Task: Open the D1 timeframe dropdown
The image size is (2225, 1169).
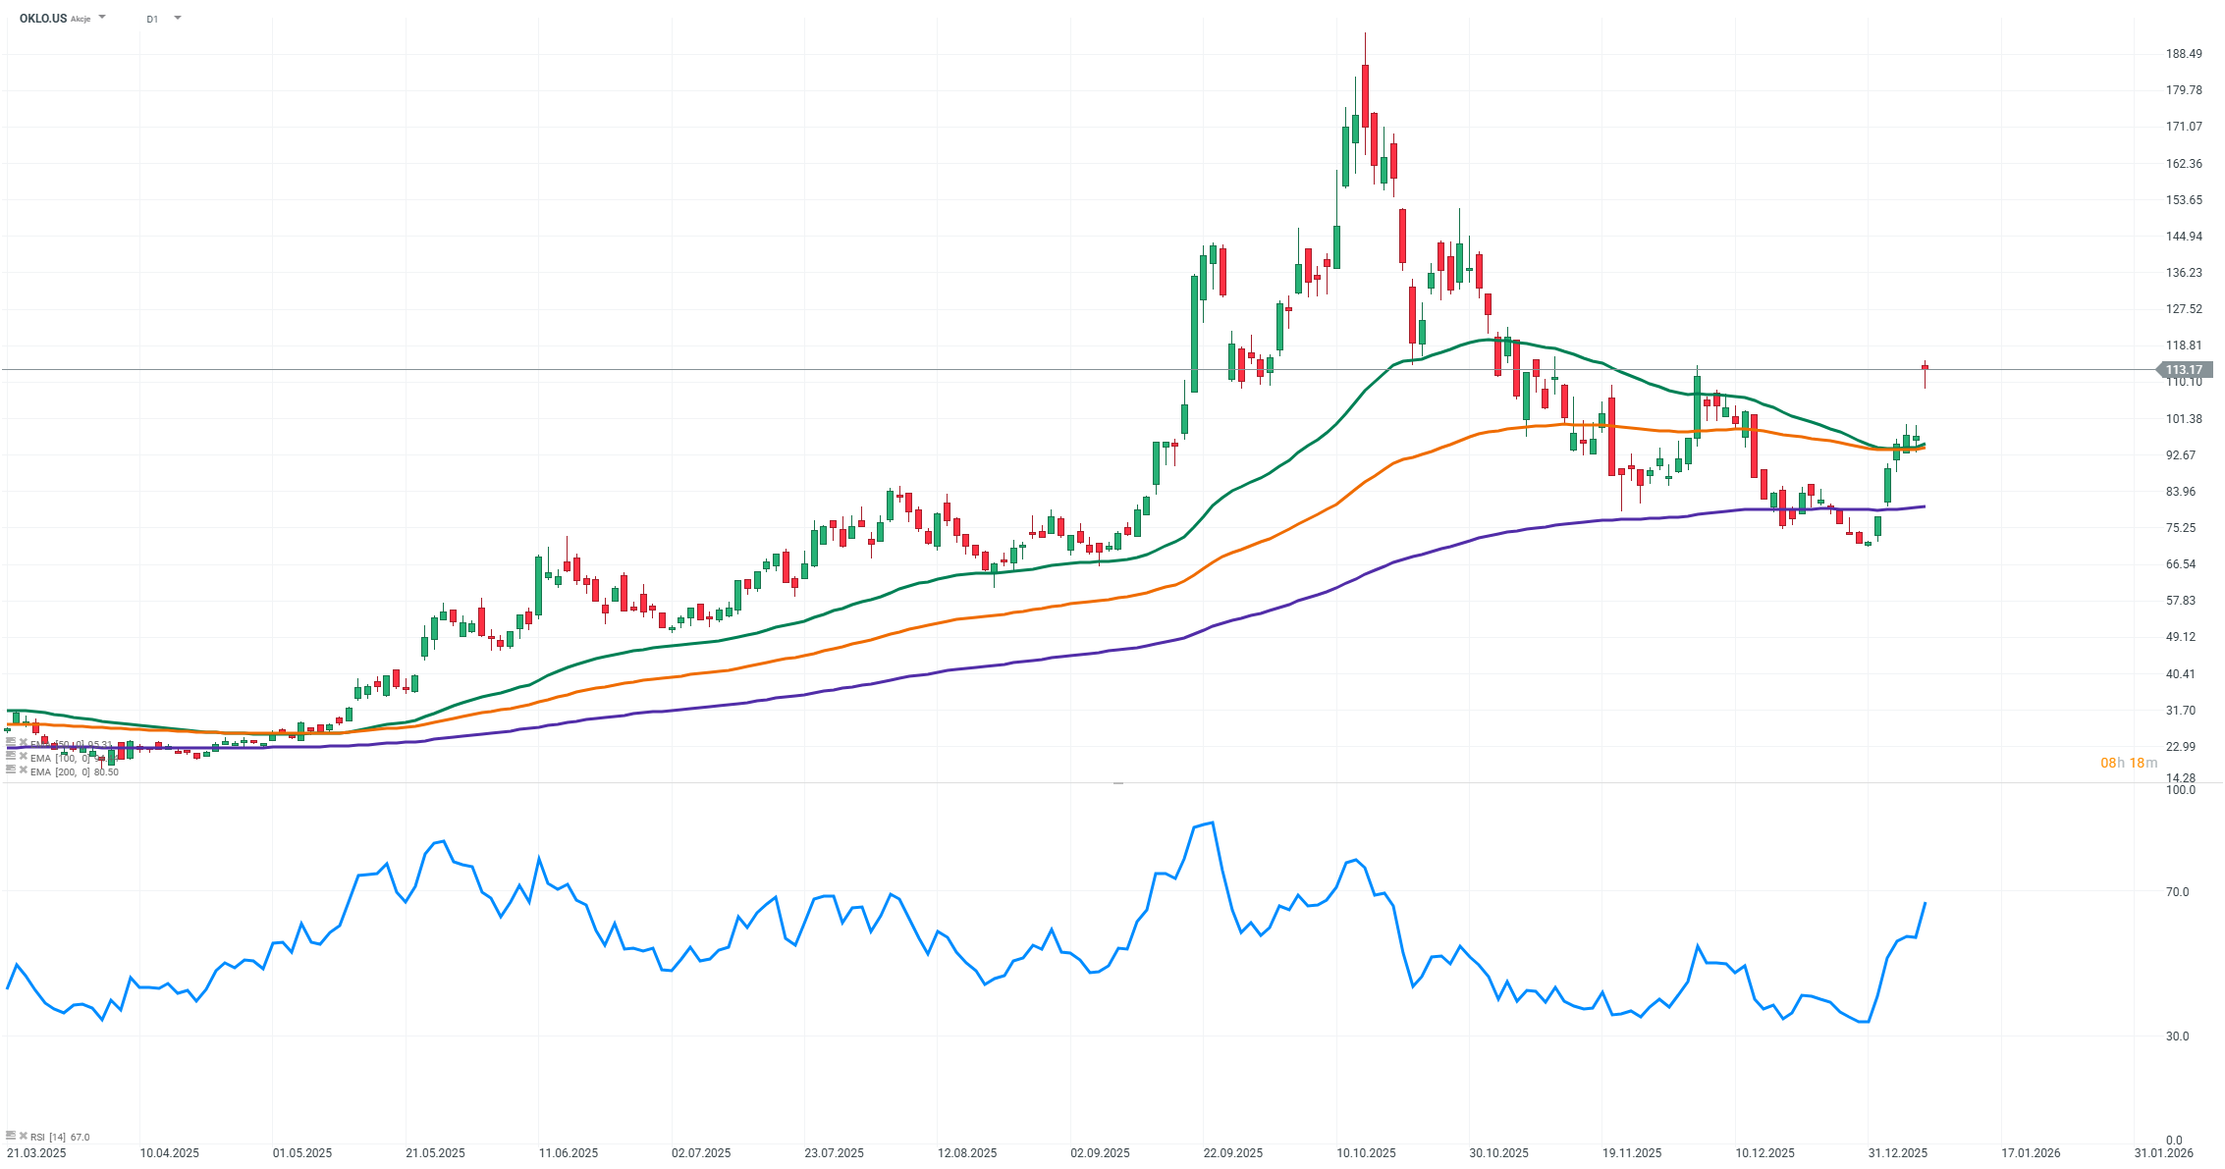Action: 177,18
